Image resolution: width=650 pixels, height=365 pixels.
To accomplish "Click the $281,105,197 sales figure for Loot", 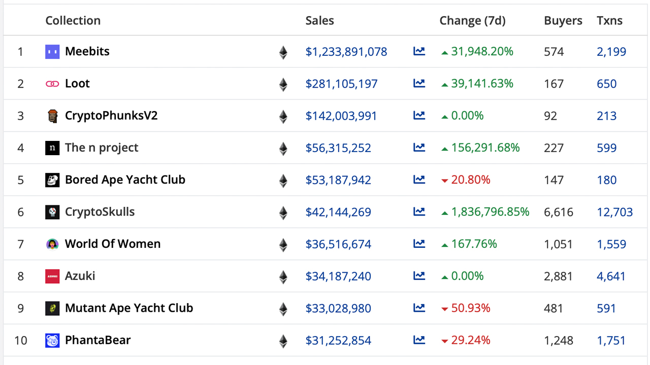I will click(x=341, y=83).
